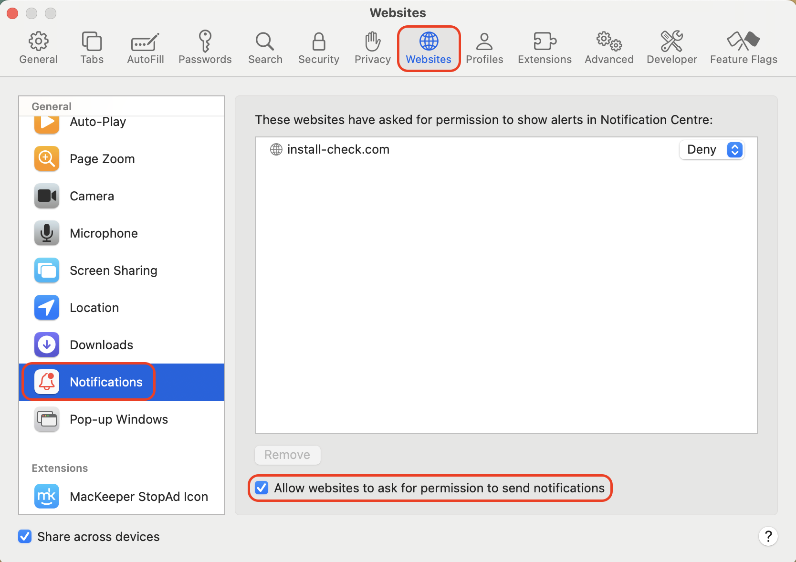Expand the Auto-Play settings entry
The width and height of the screenshot is (796, 562).
tap(46, 122)
